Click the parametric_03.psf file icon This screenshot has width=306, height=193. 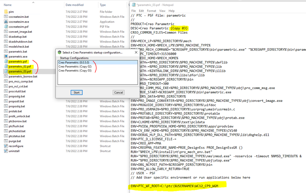click(x=6, y=72)
